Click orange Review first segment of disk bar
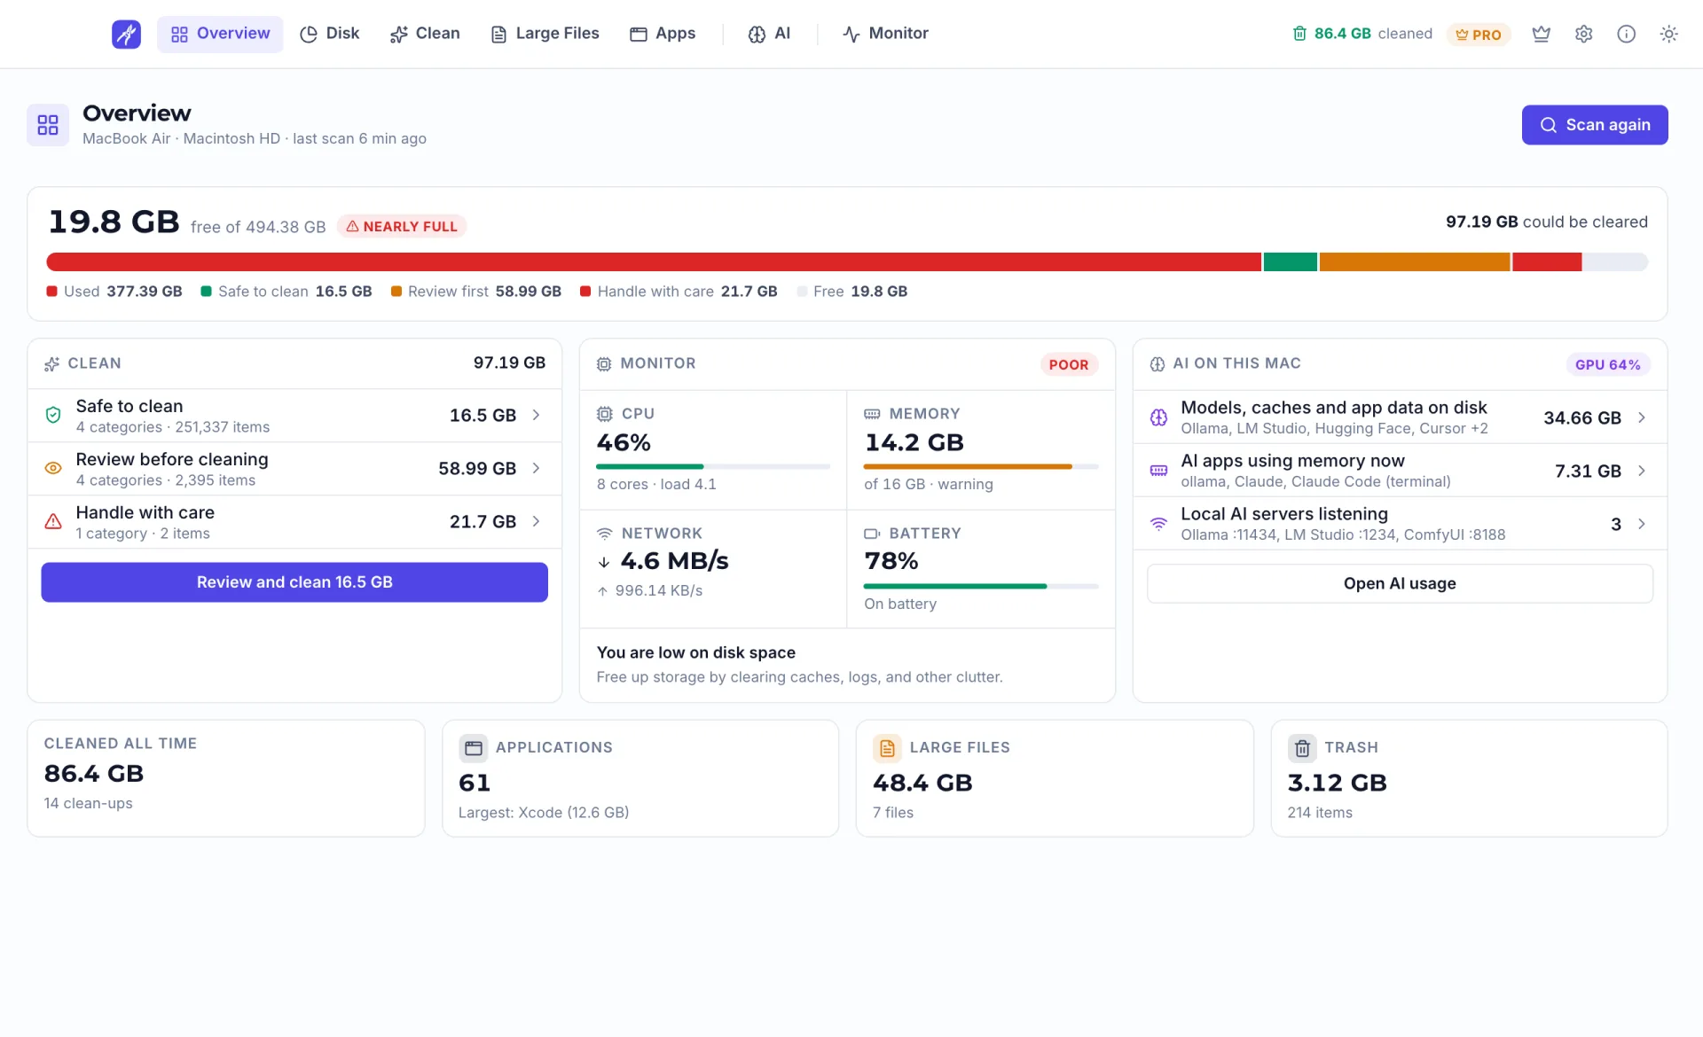 pos(1415,261)
